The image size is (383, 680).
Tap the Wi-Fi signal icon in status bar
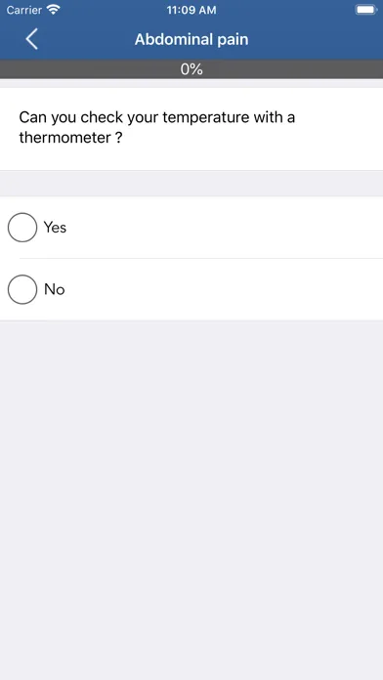click(x=54, y=10)
